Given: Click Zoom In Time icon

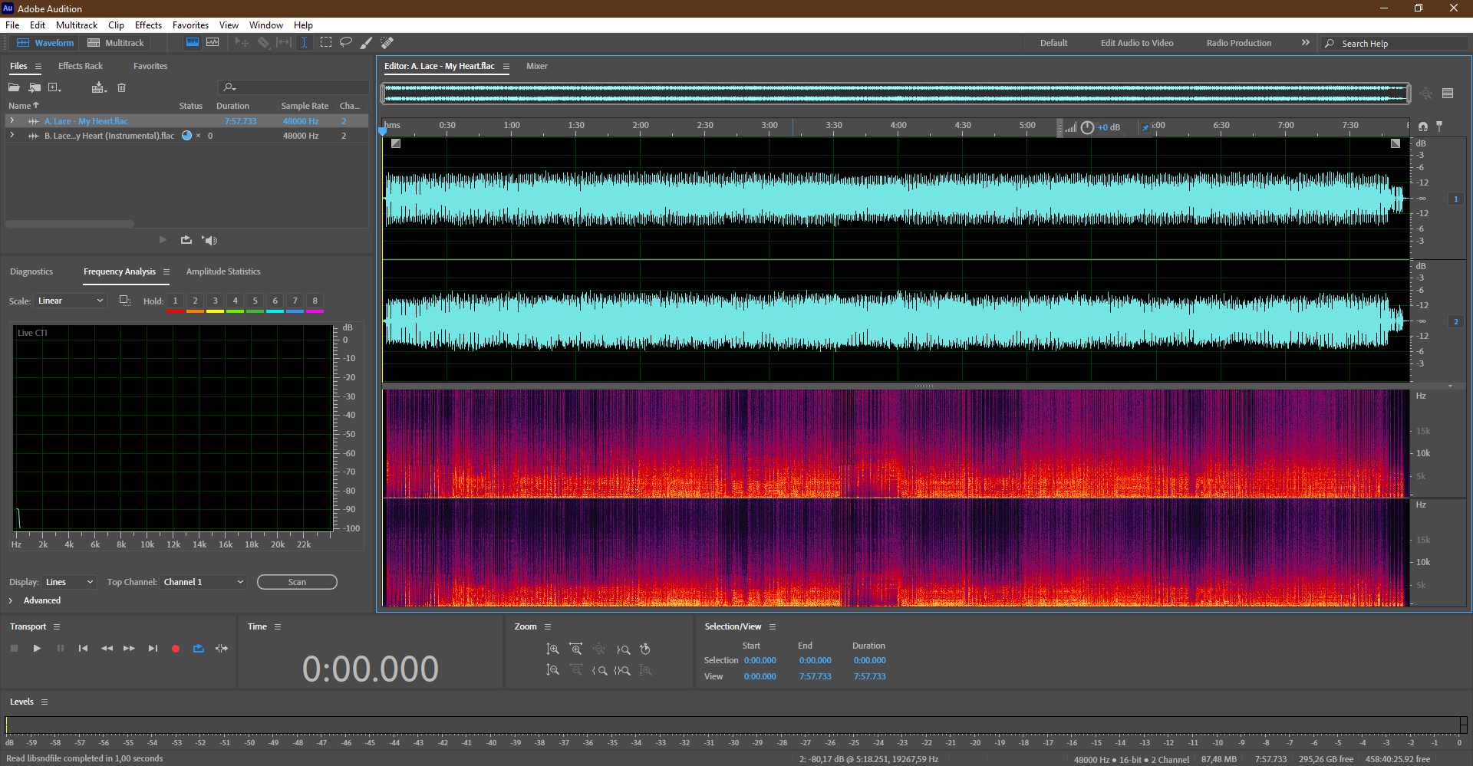Looking at the screenshot, I should pyautogui.click(x=576, y=649).
